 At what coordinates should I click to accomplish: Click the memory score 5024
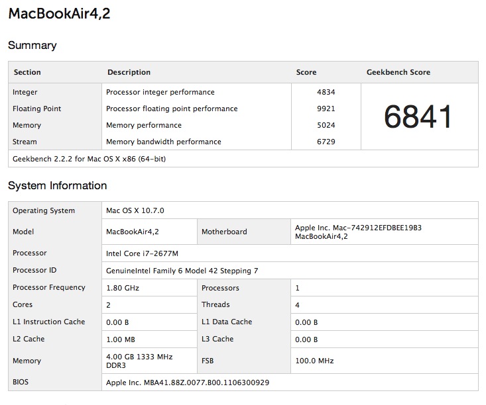tap(326, 125)
